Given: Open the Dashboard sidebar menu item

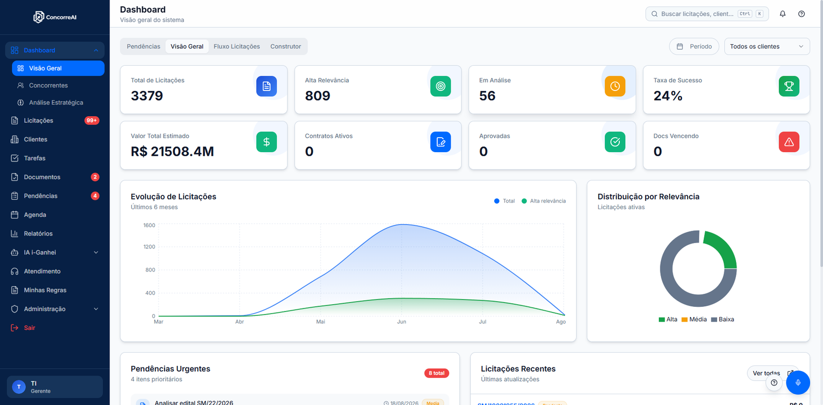Looking at the screenshot, I should pos(55,50).
